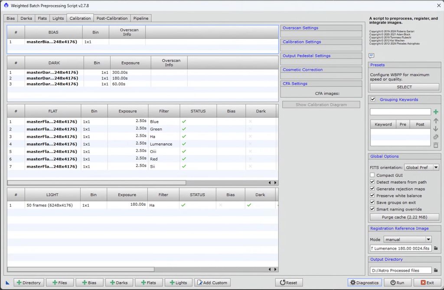The width and height of the screenshot is (444, 290).
Task: Click left scroll arrow of LIGHT table
Action: tap(270, 269)
